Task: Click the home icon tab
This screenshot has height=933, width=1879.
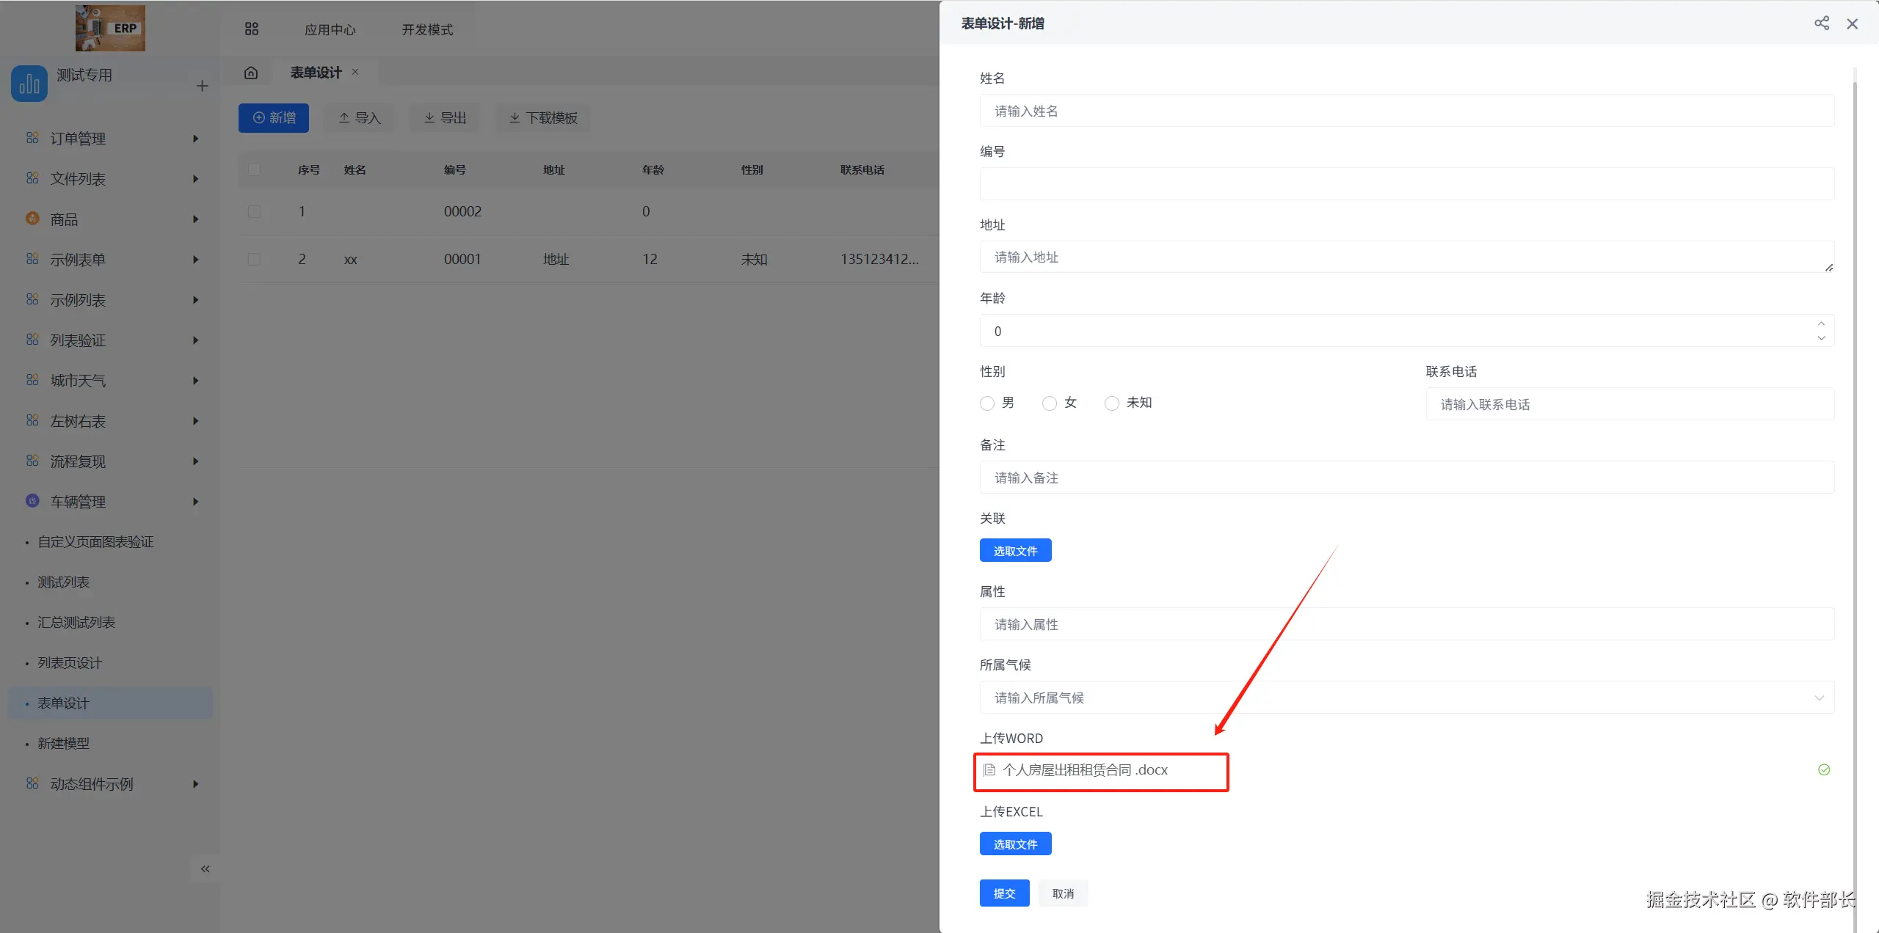Action: (251, 73)
